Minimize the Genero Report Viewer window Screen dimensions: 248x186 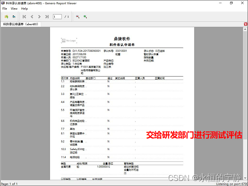coord(220,3)
